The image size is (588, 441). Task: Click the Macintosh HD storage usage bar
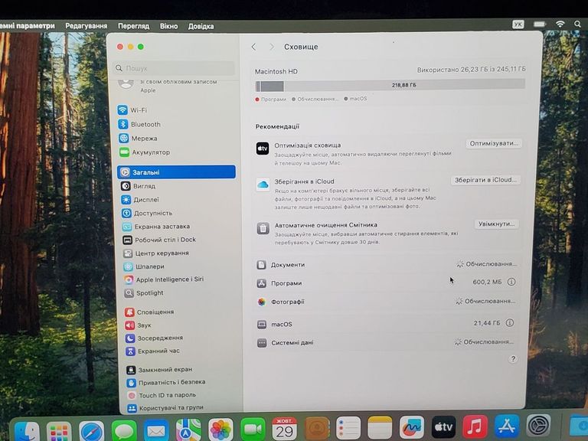pos(390,85)
